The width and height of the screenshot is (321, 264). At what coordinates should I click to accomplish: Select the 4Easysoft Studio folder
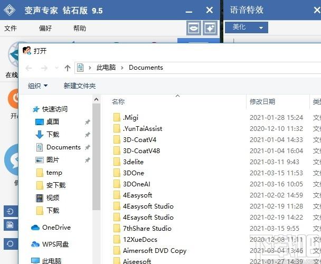click(143, 206)
